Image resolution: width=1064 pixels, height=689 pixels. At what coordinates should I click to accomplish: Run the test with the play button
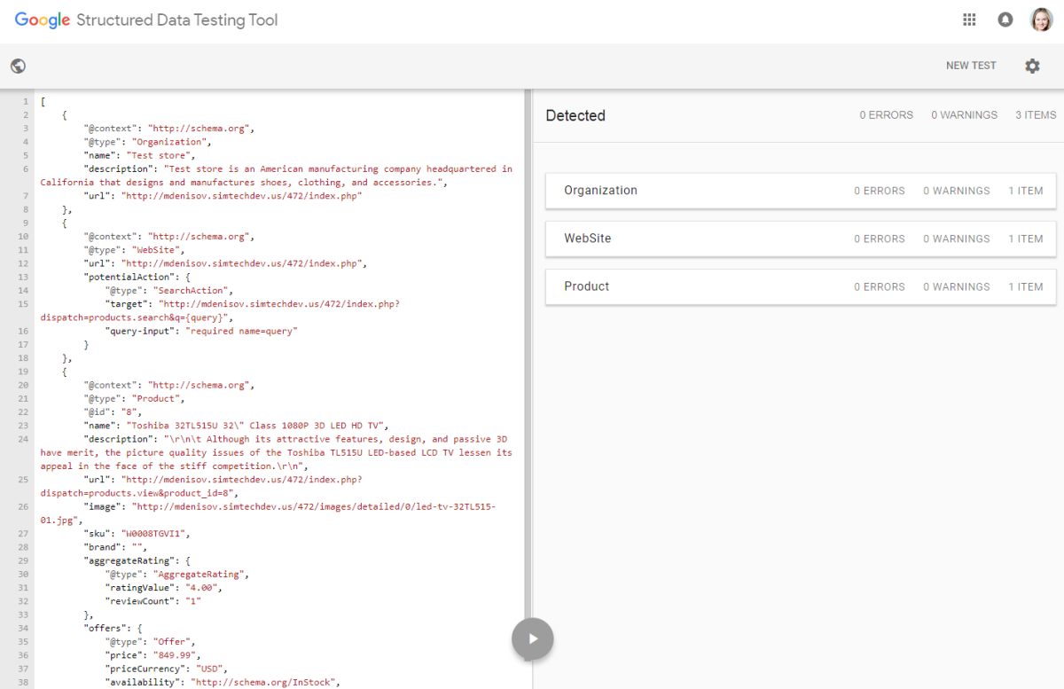tap(532, 638)
